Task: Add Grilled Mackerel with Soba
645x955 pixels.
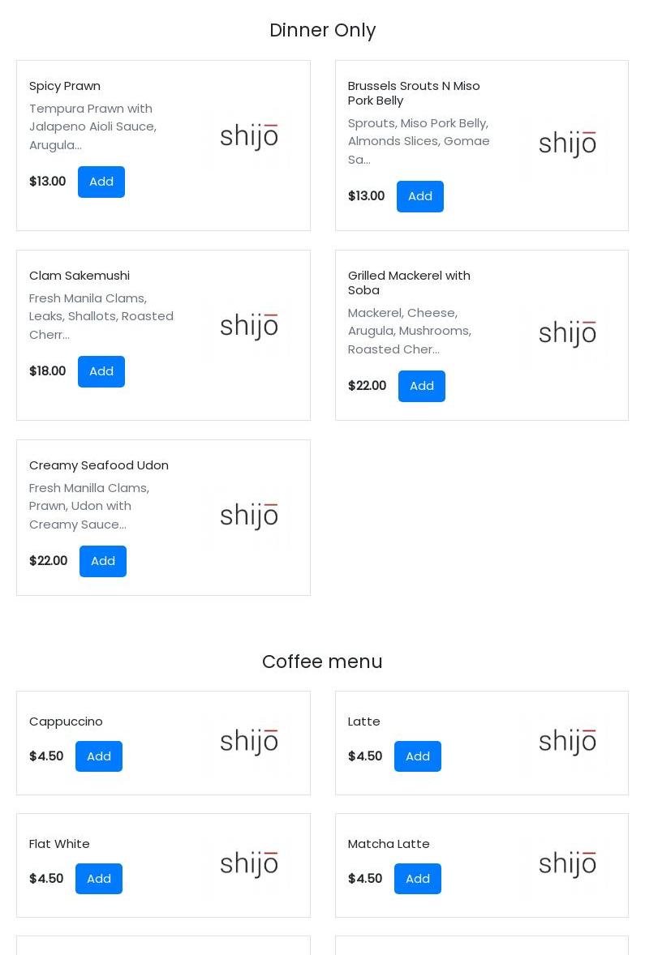Action: [x=421, y=386]
